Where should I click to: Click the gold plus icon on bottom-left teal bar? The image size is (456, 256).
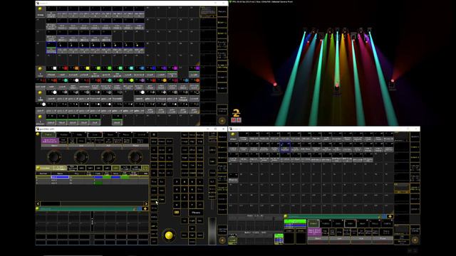click(145, 208)
